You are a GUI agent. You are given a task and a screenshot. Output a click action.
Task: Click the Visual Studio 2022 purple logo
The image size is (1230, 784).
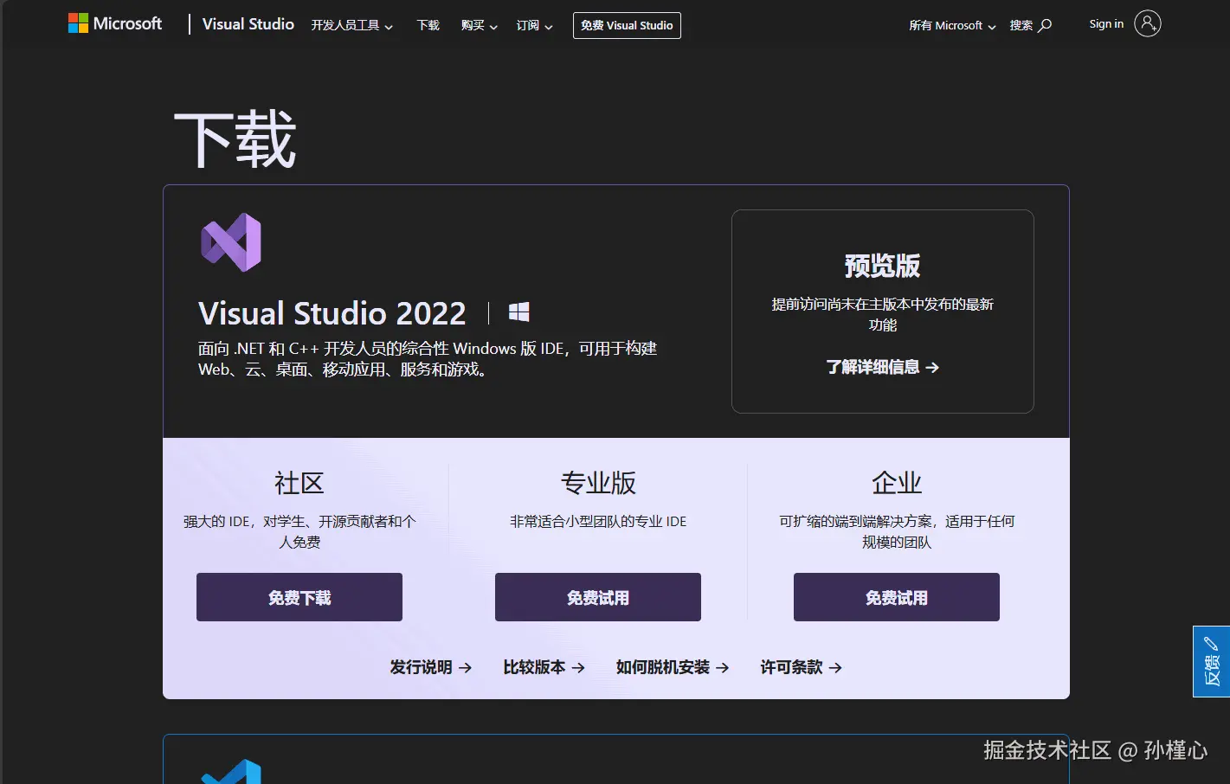point(230,242)
